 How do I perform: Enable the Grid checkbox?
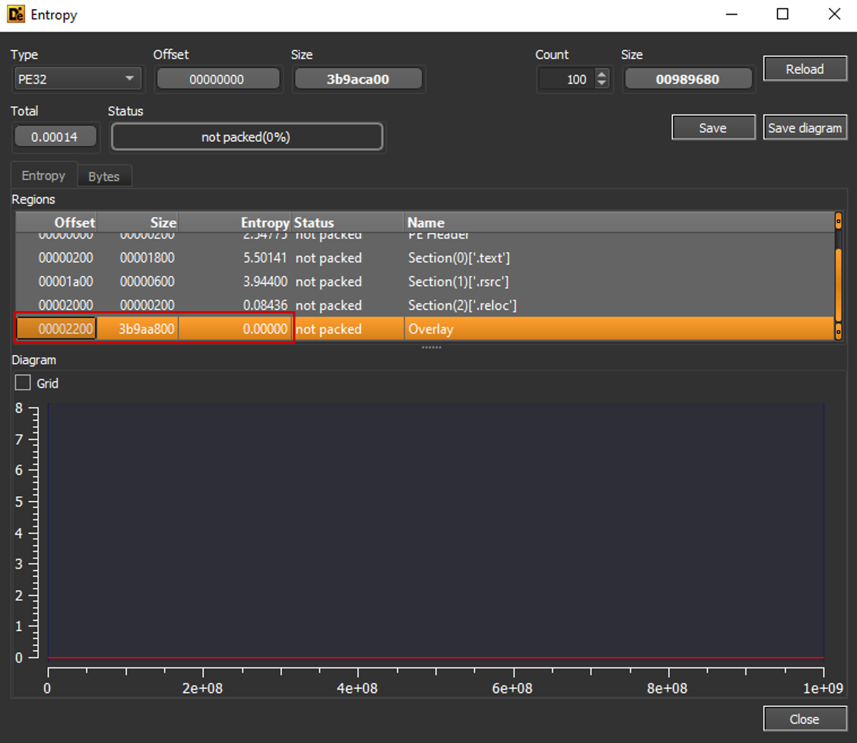pyautogui.click(x=23, y=383)
